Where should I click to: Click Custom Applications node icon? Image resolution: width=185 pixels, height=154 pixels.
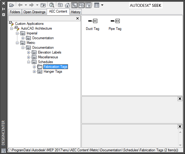click(11, 24)
